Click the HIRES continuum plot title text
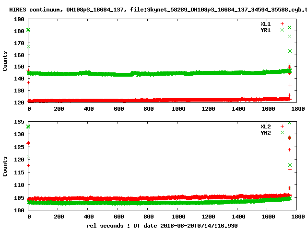 click(158, 10)
